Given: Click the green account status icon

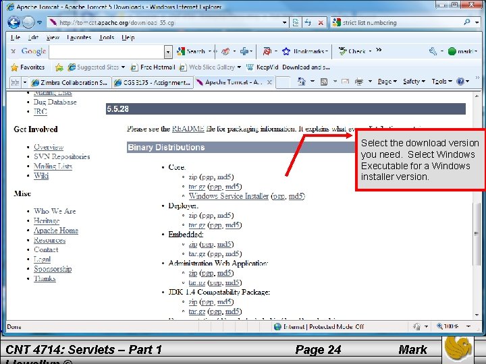Looking at the screenshot, I should coord(452,51).
